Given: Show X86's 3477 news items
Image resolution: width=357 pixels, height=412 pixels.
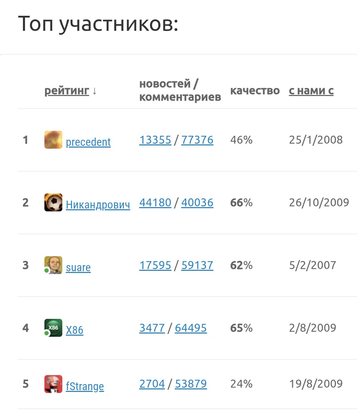Looking at the screenshot, I should coord(152,328).
